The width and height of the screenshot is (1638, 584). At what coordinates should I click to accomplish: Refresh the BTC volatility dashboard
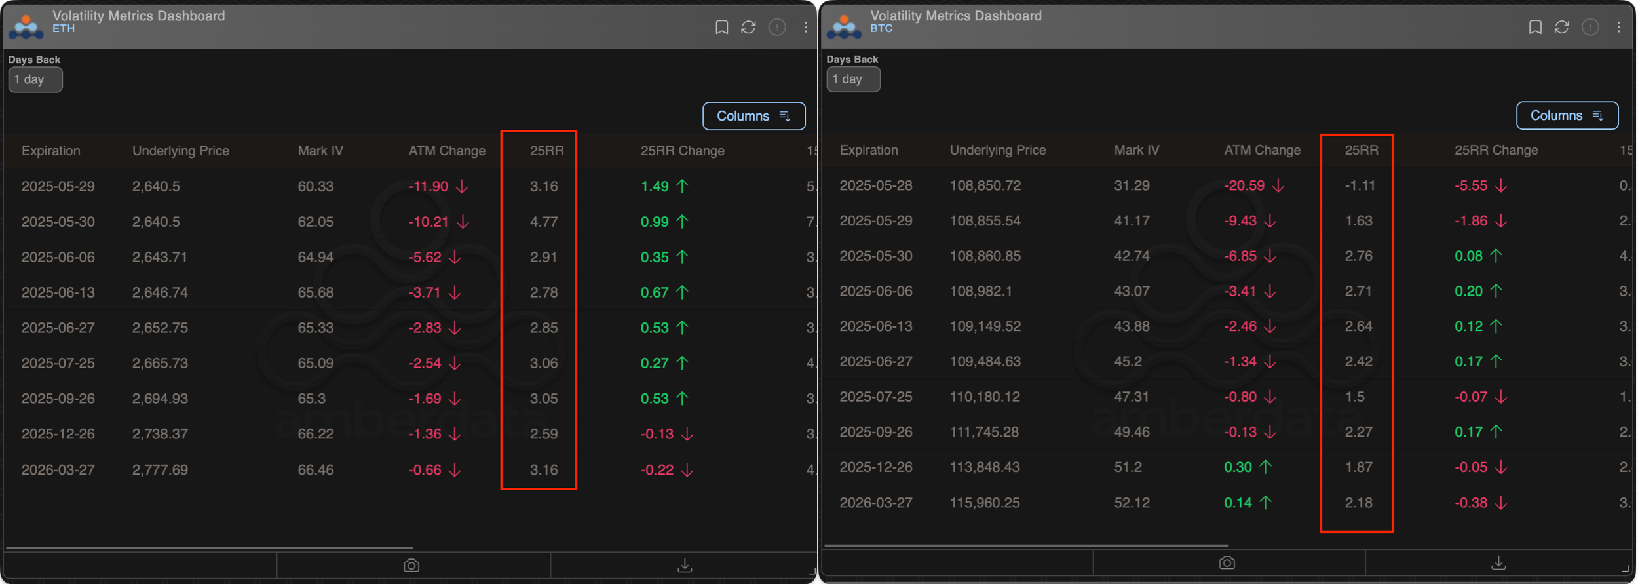click(1562, 27)
